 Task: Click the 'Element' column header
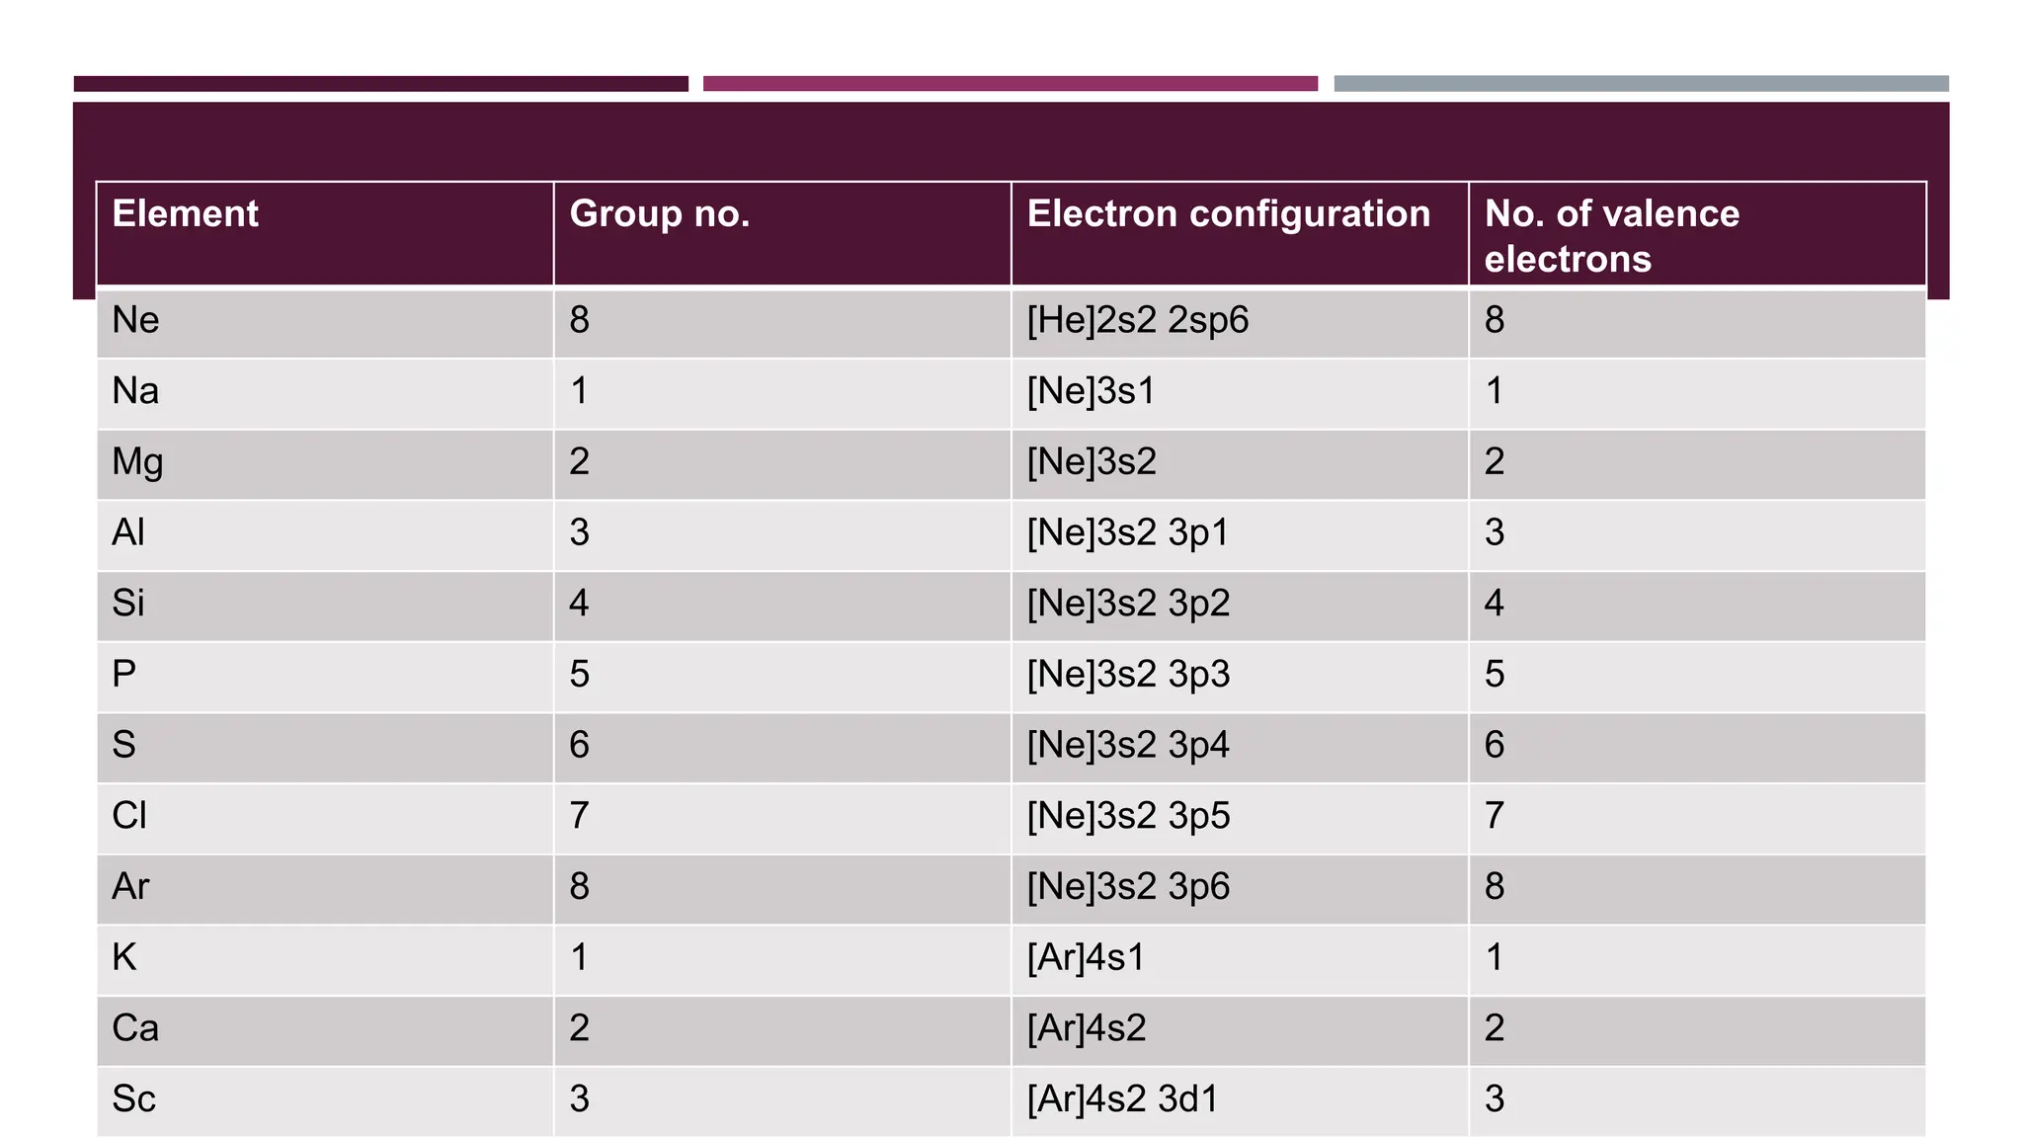click(186, 214)
